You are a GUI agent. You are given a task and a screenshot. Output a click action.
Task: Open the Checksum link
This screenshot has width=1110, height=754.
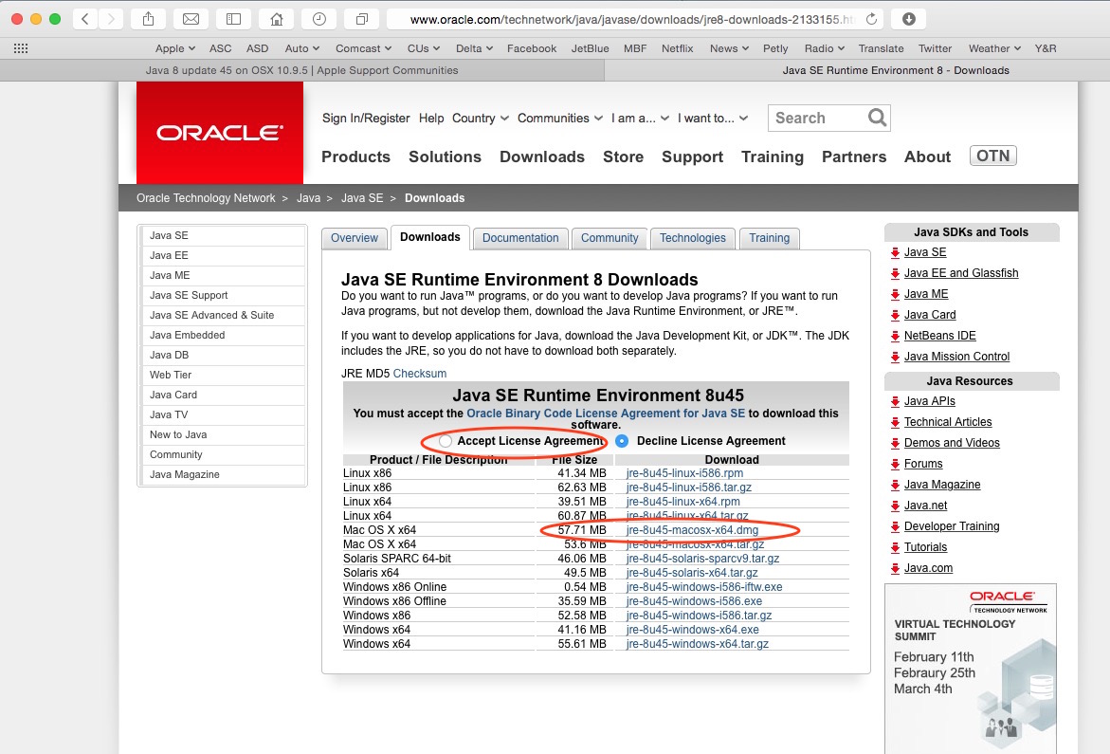[x=420, y=373]
